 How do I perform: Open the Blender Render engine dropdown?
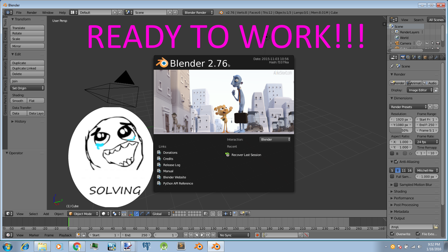pos(198,13)
